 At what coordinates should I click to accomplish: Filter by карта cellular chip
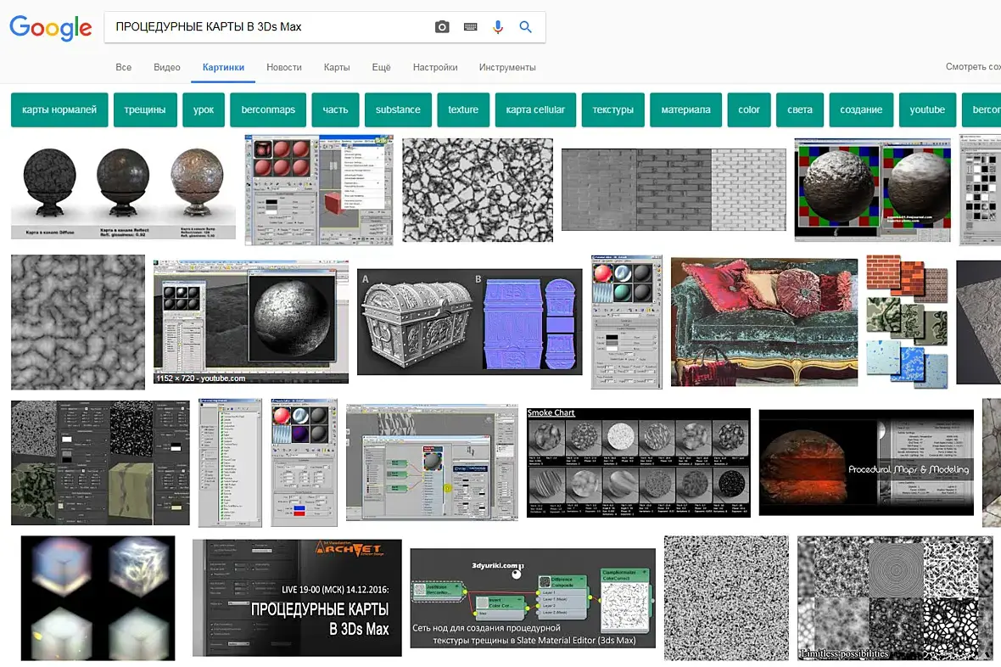[x=535, y=109]
